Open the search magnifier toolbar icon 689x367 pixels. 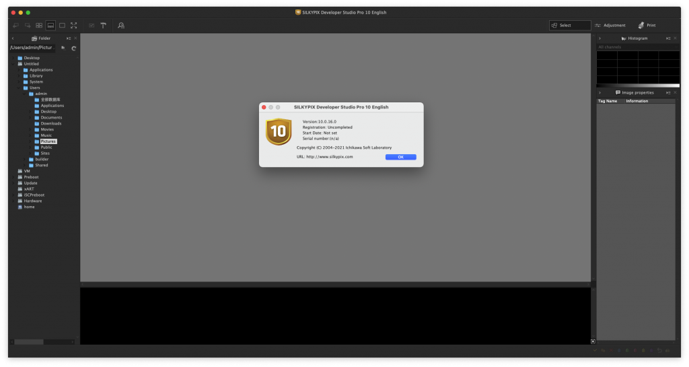coord(121,26)
